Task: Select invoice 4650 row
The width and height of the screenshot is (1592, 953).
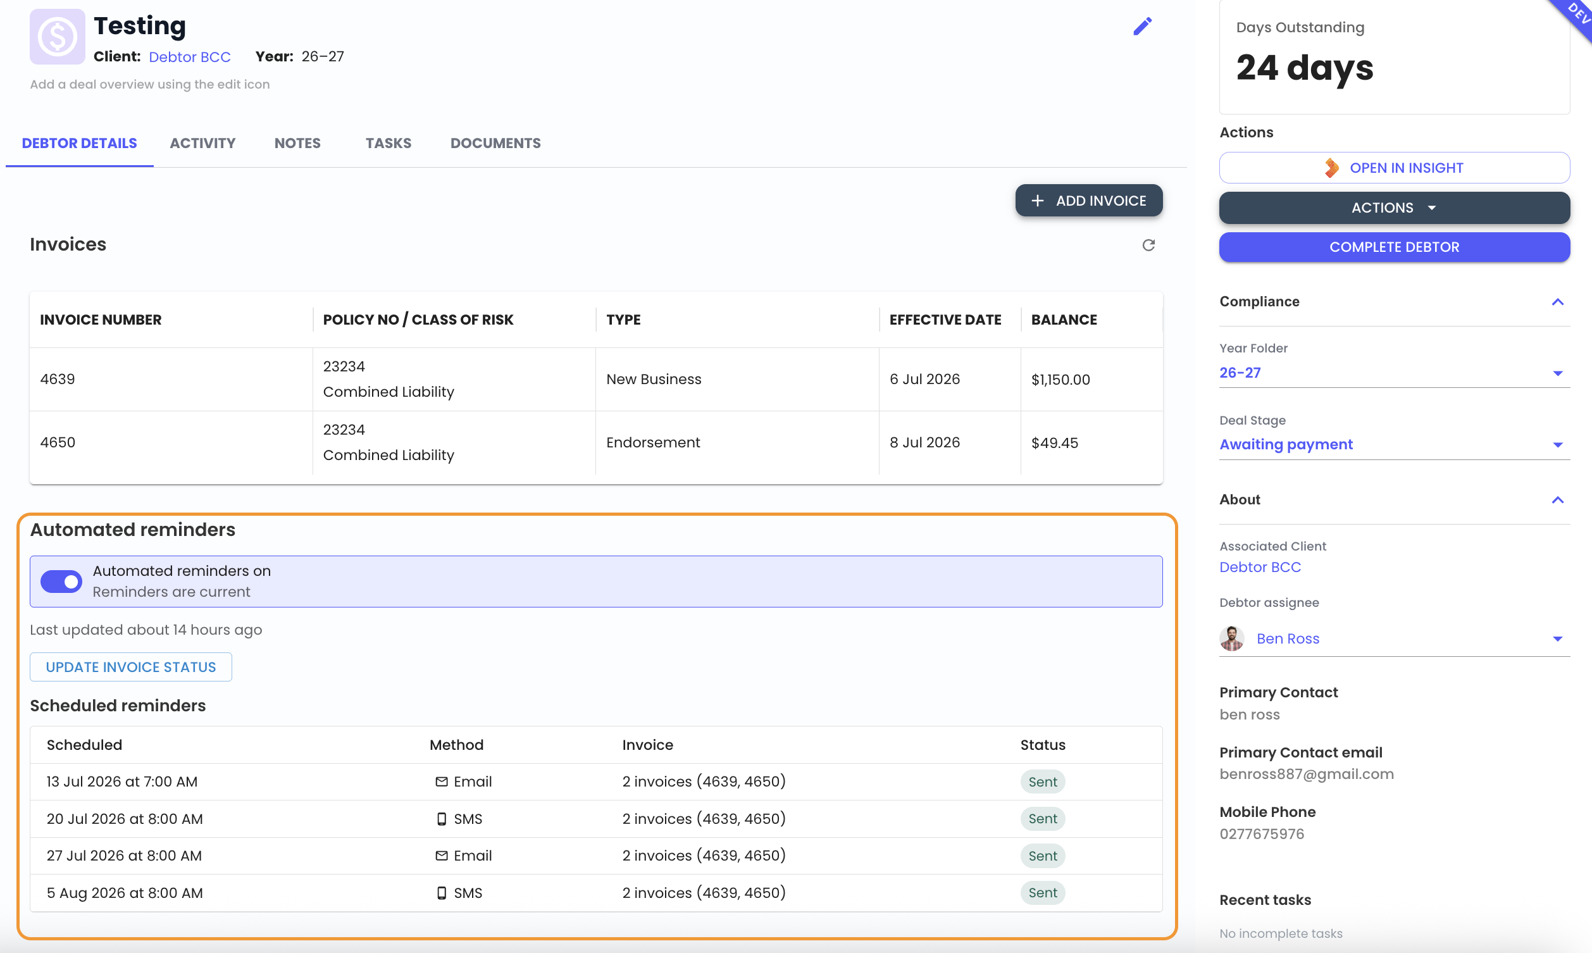Action: click(595, 442)
